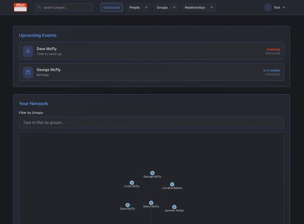Select the Lorraine Baines graph node
The height and width of the screenshot is (224, 304).
point(172,184)
